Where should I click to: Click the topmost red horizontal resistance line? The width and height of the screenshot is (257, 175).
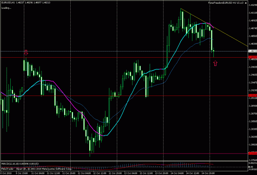(124, 58)
